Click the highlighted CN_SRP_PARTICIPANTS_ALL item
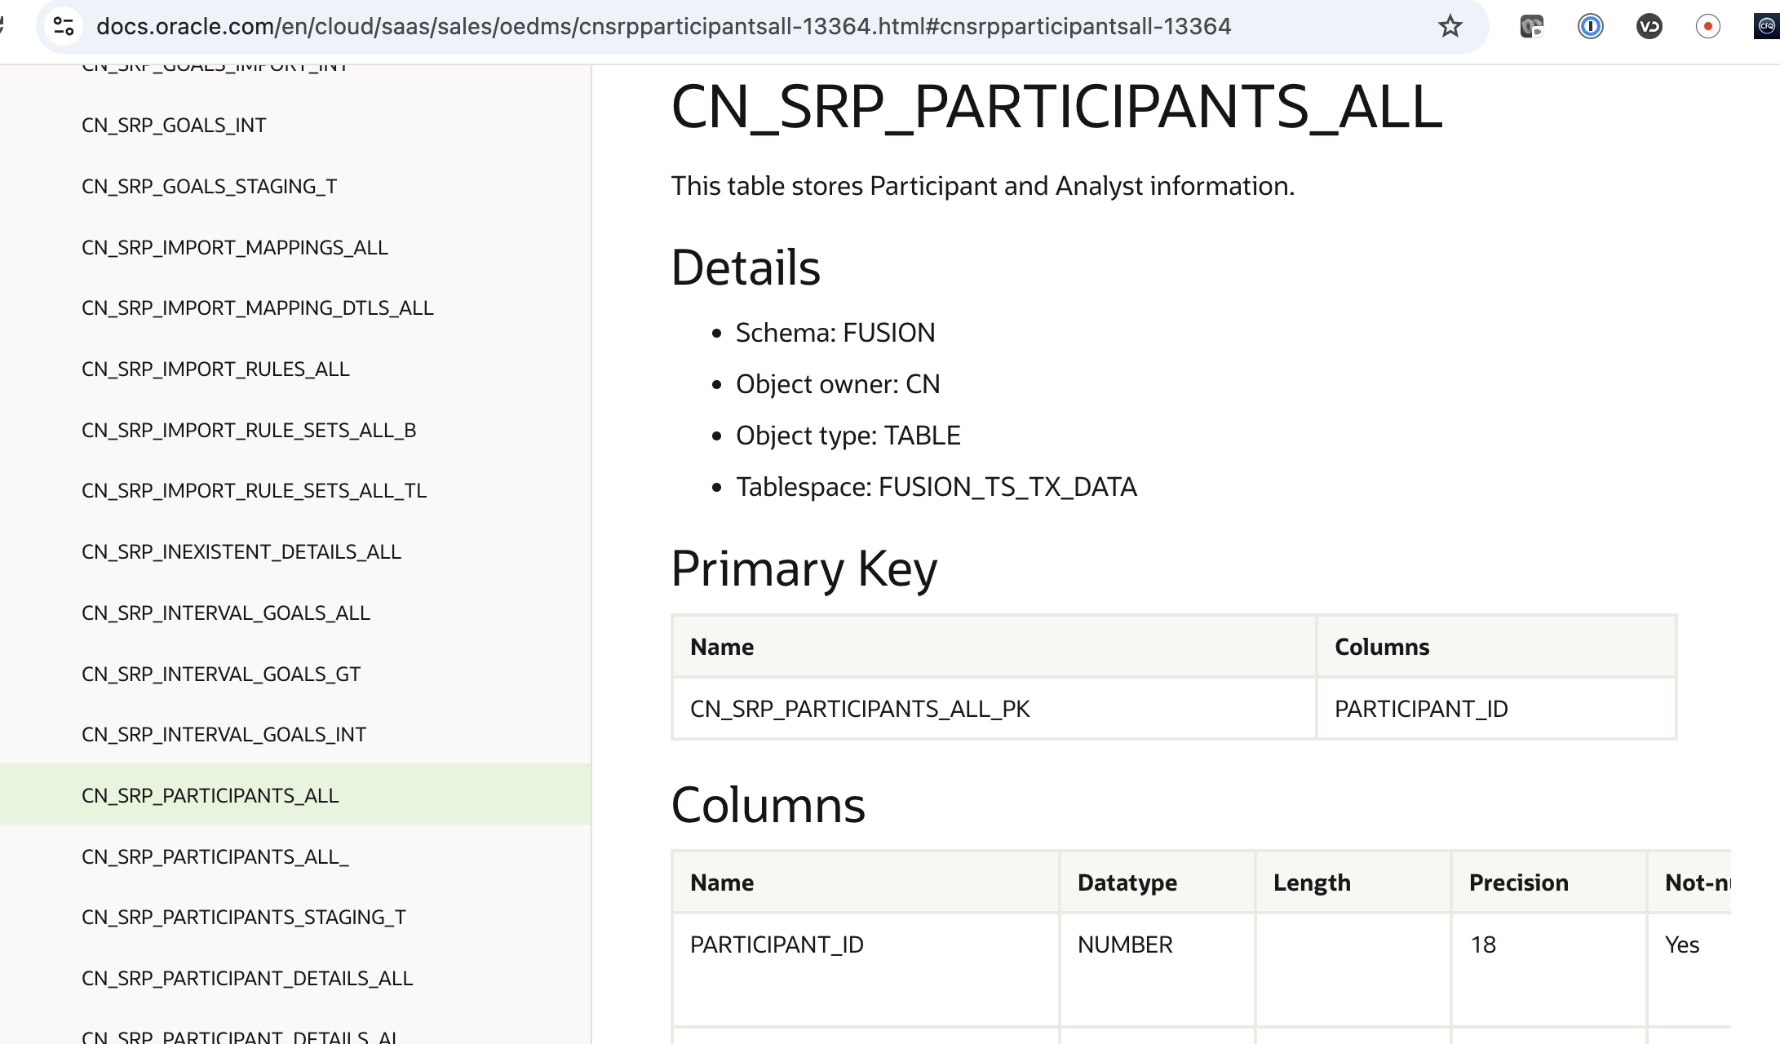 (210, 794)
